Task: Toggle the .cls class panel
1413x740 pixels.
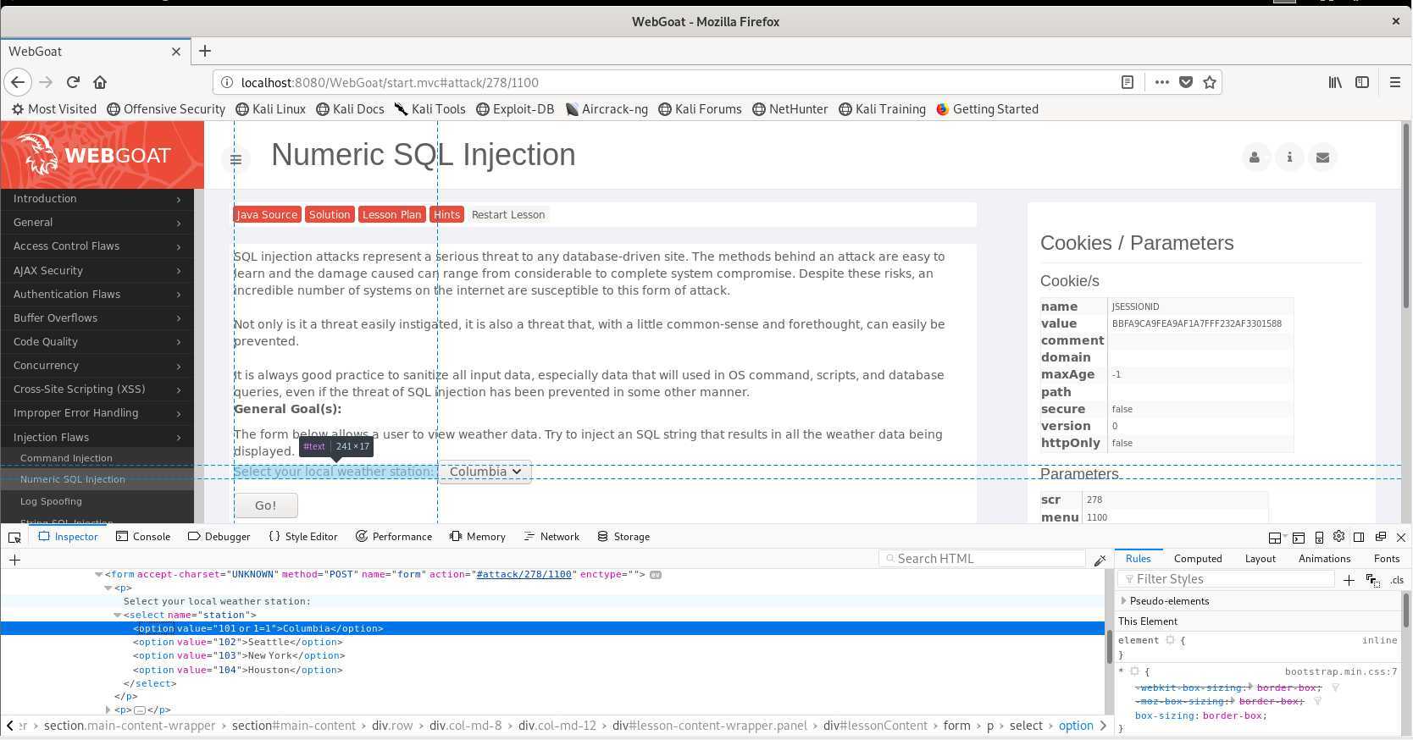Action: pyautogui.click(x=1396, y=580)
